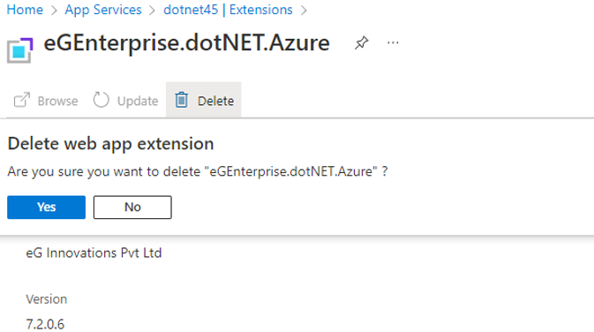Navigate to dotnet45 | Extensions breadcrumb
594x332 pixels.
tap(228, 10)
